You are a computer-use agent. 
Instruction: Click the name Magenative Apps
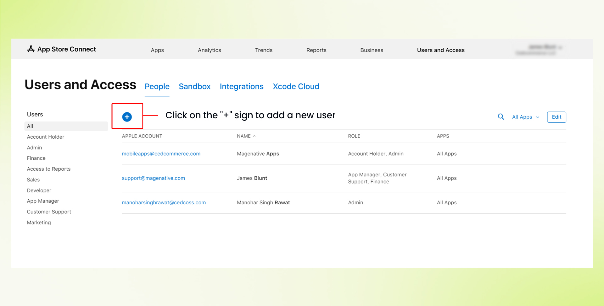pyautogui.click(x=258, y=154)
